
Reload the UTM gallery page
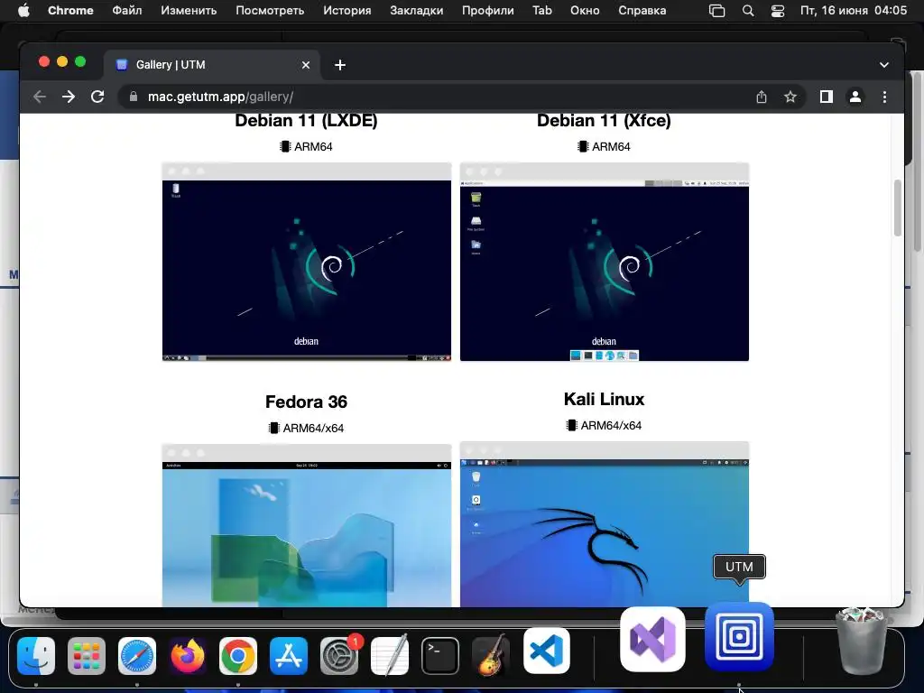97,97
